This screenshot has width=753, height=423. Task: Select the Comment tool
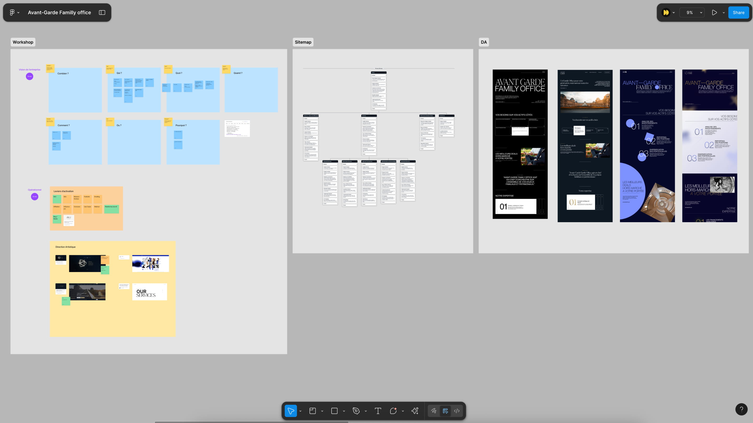pos(393,411)
